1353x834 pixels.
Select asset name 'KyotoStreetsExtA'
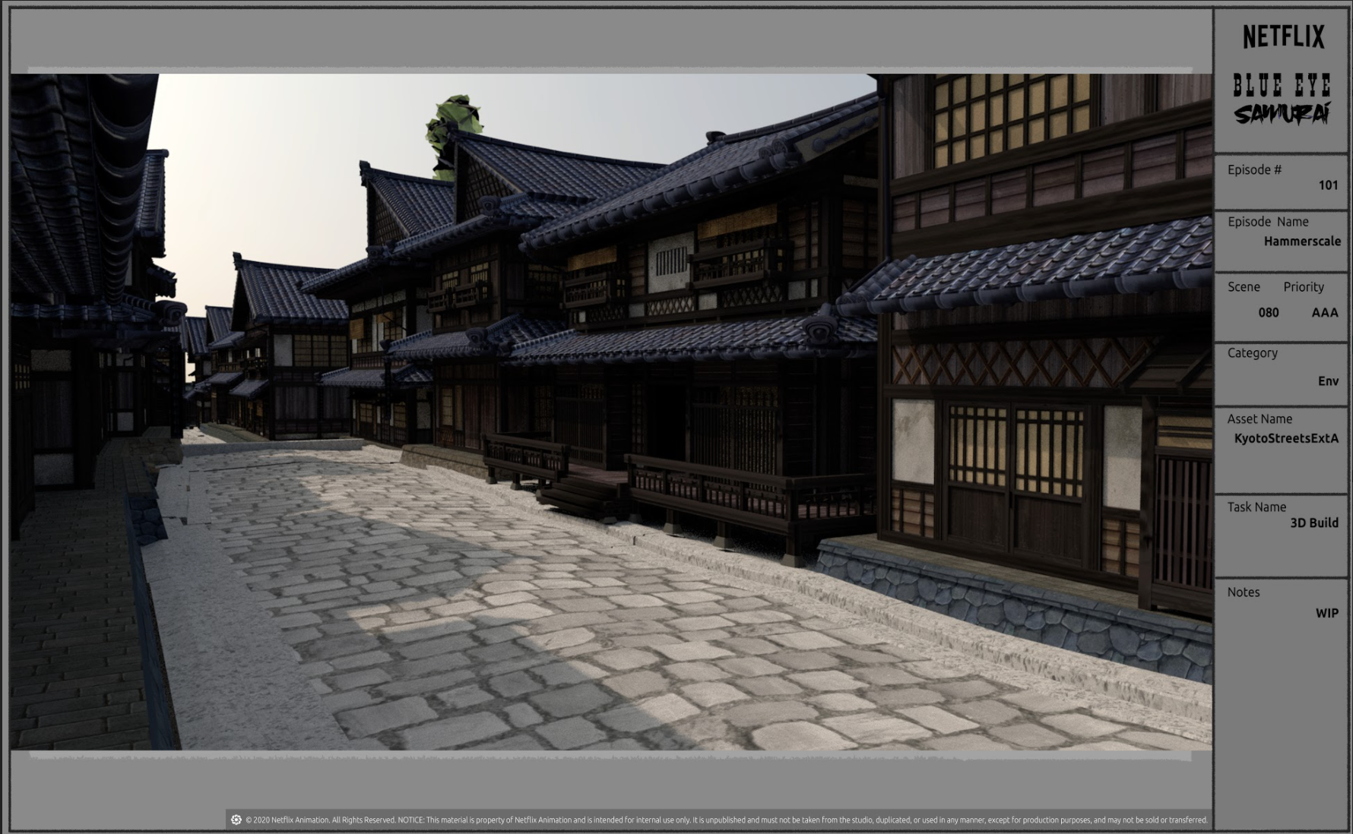click(1286, 438)
